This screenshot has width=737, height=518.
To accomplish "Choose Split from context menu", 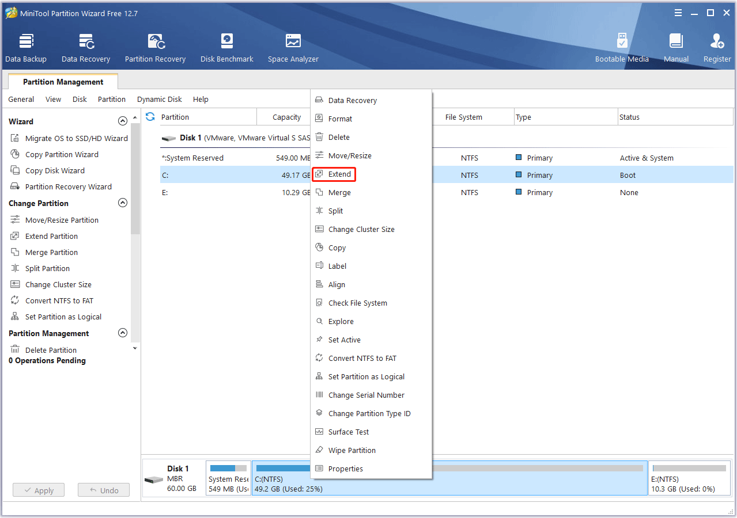I will (x=372, y=211).
